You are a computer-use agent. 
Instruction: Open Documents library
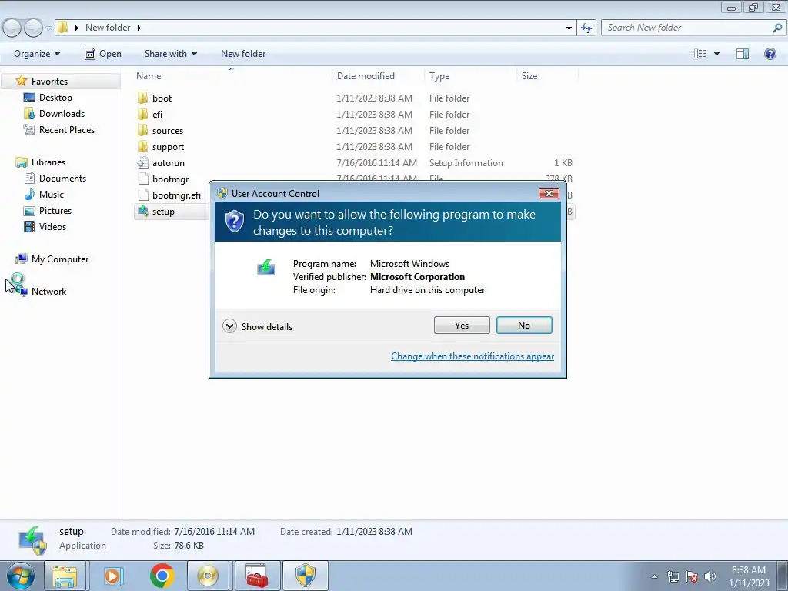pyautogui.click(x=62, y=179)
